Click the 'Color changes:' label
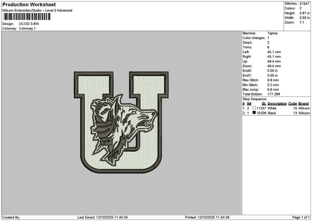Viewport: 312px width, 221px height. [x=254, y=38]
